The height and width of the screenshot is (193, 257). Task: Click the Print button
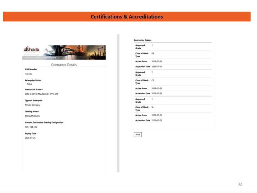[x=138, y=135]
